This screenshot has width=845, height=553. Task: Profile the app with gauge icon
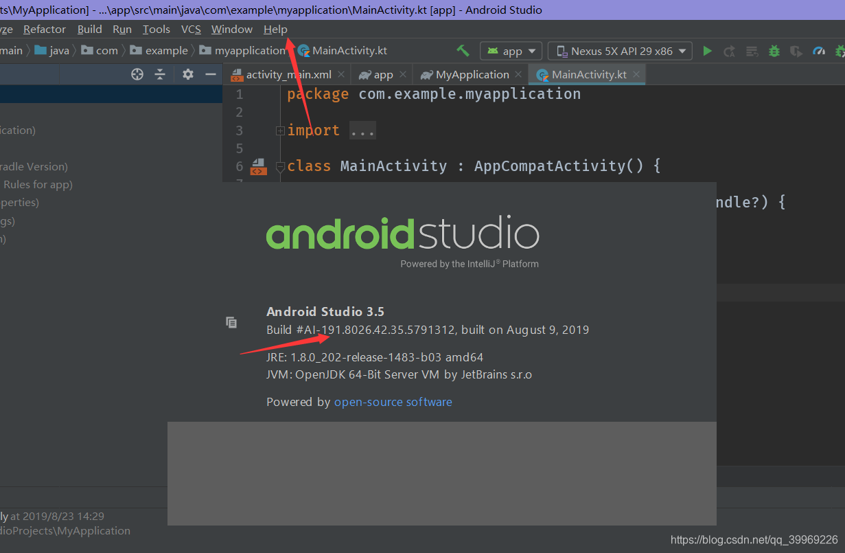tap(818, 50)
